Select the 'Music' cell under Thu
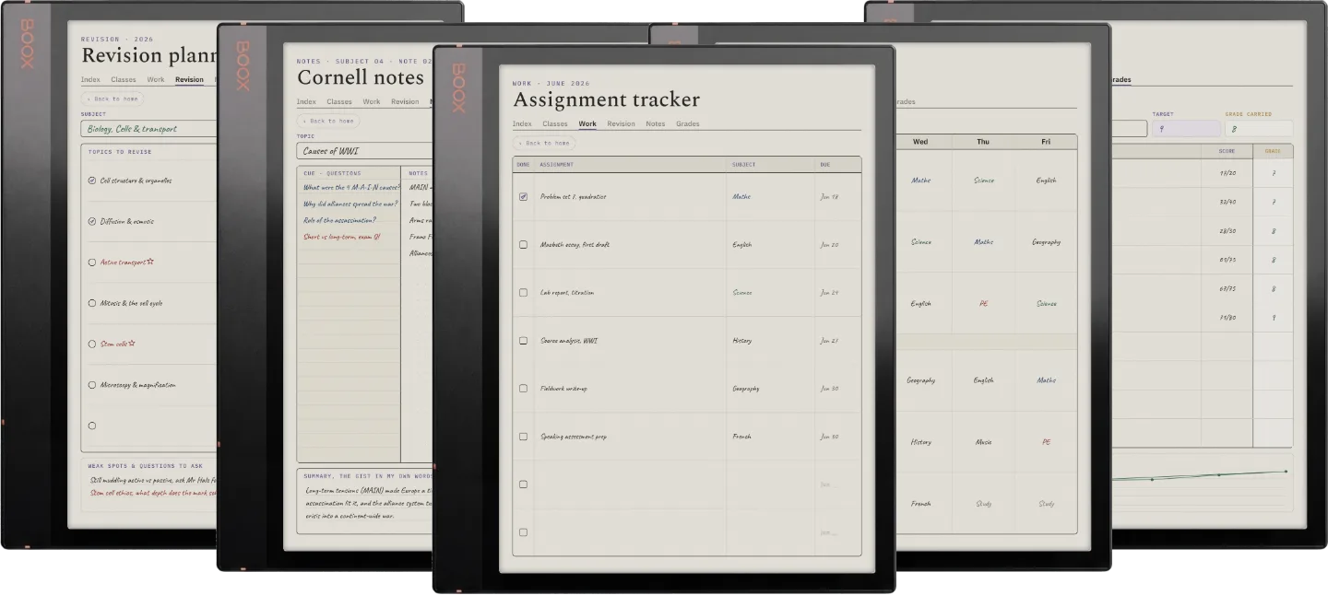 pos(983,442)
